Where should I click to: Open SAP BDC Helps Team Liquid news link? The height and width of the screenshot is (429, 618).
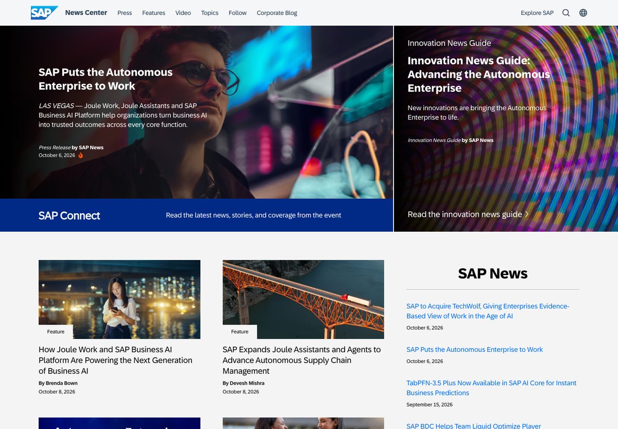coord(474,426)
